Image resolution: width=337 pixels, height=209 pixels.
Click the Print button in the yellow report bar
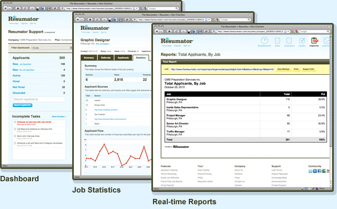point(296,69)
